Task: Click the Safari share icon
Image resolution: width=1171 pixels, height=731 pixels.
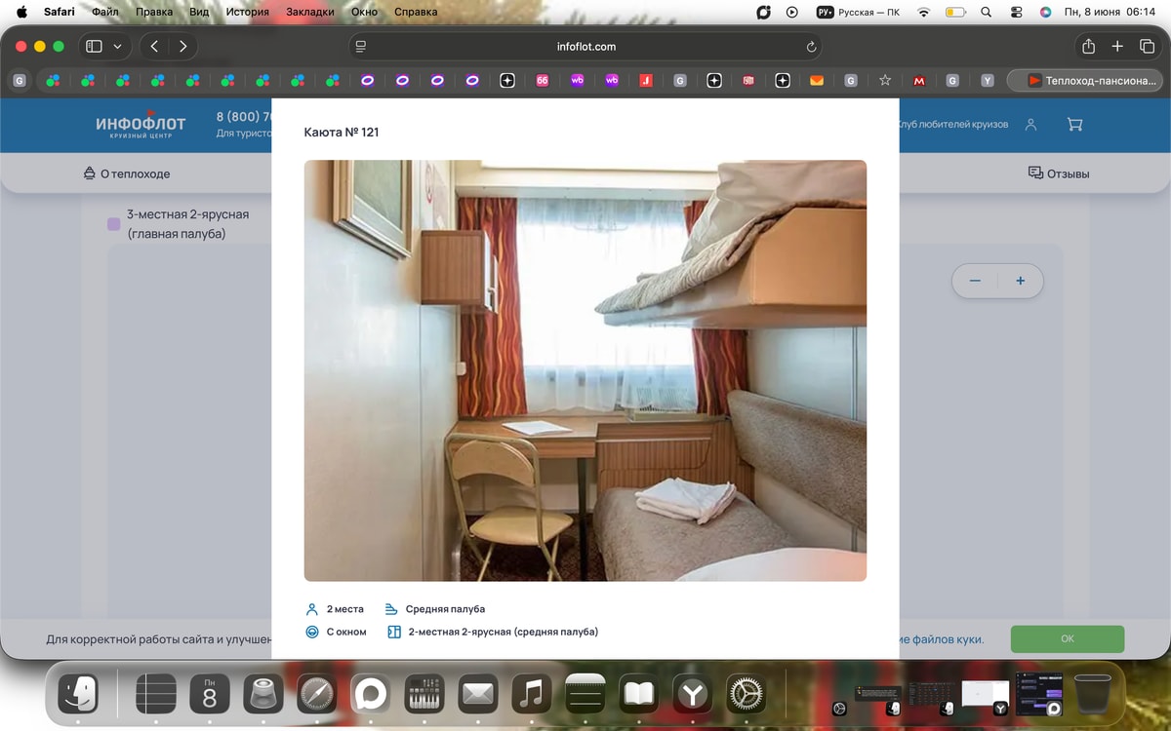Action: point(1088,46)
